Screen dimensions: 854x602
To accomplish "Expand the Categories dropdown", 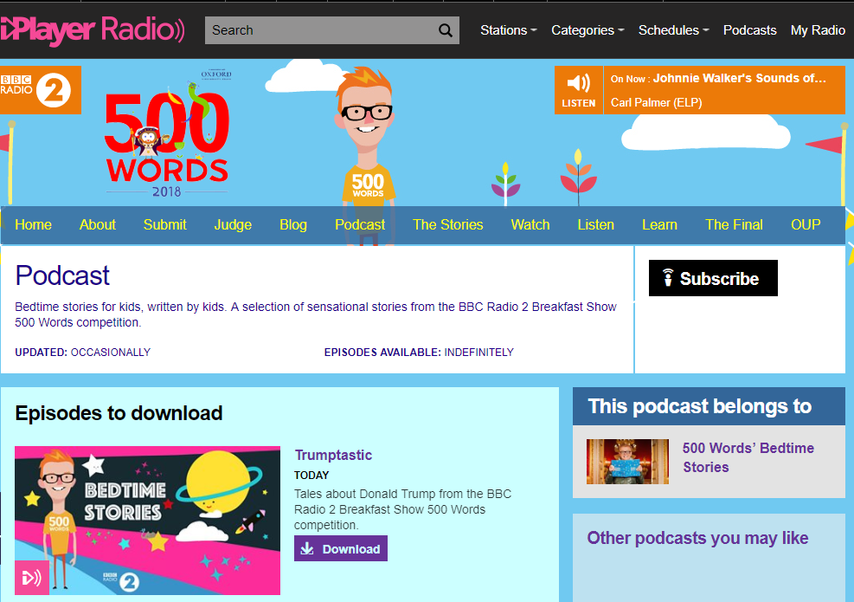I will pos(588,30).
